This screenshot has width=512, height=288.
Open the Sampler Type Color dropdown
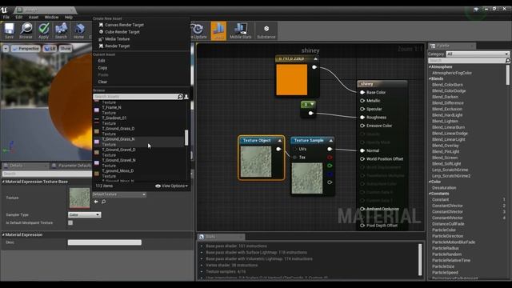[x=85, y=215]
